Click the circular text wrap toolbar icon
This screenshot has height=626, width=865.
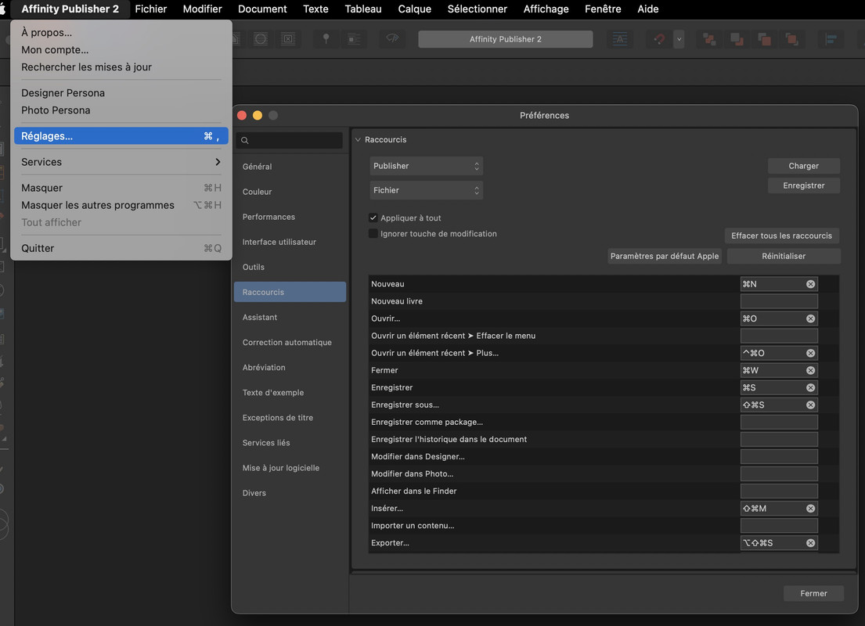pyautogui.click(x=261, y=39)
